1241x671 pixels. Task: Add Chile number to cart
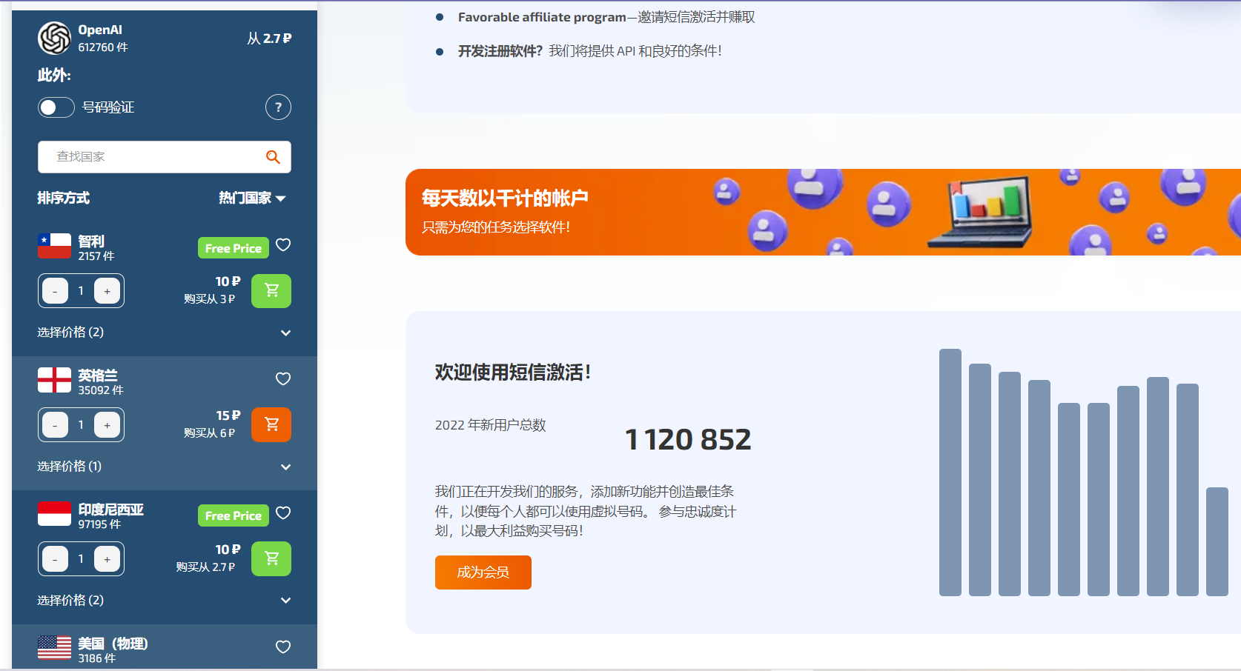[x=271, y=291]
